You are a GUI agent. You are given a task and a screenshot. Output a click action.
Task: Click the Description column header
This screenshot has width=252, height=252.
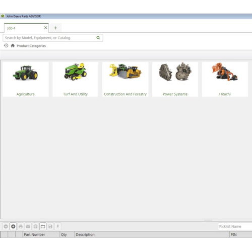152,234
